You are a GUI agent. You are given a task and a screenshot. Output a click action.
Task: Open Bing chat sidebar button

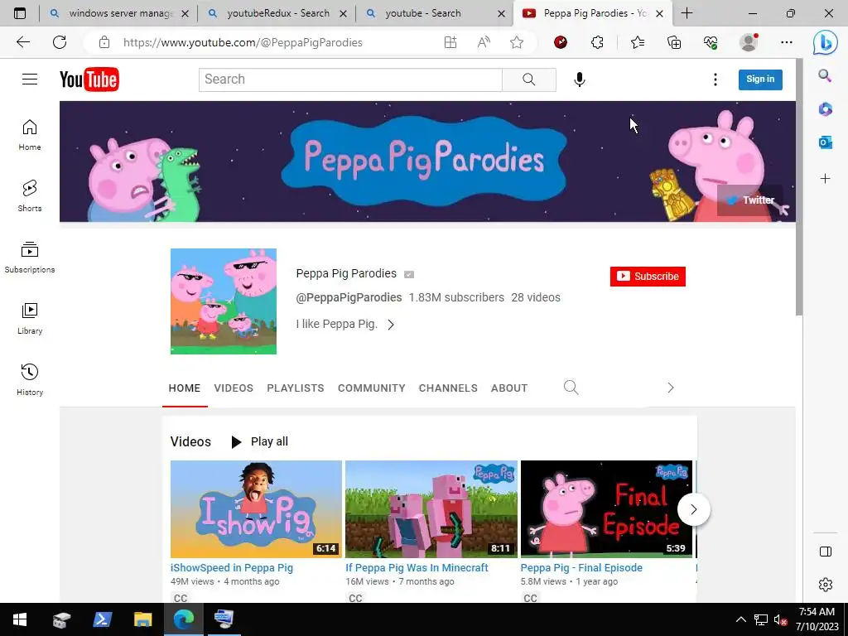click(x=826, y=43)
